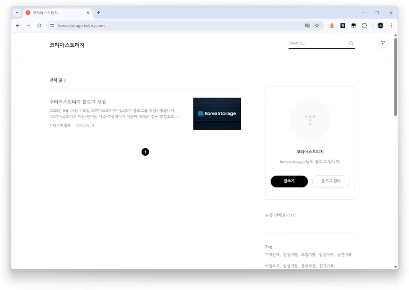The image size is (409, 290).
Task: Open the R extension icon in the toolbar
Action: [342, 25]
